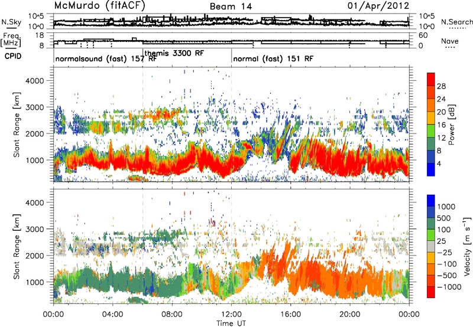Click the 8 label on Power colorbar
Viewport: 473px width, 327px height.
click(439, 151)
